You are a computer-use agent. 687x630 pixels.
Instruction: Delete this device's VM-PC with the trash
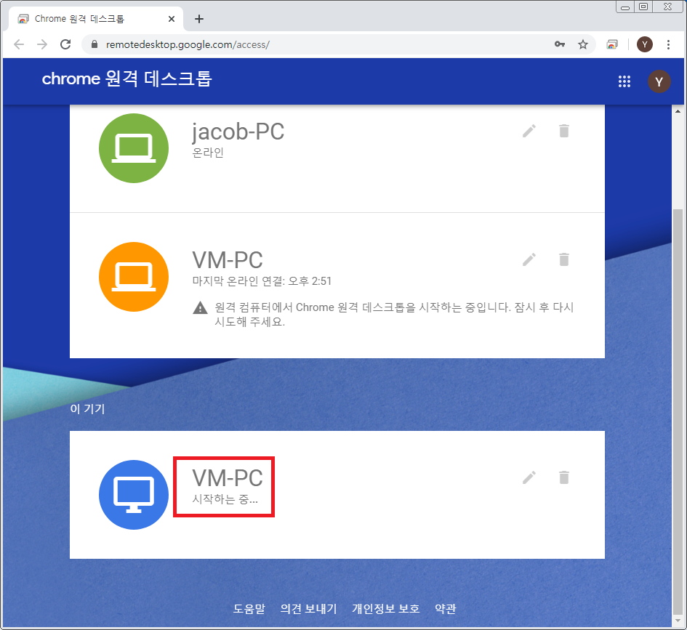[x=564, y=477]
